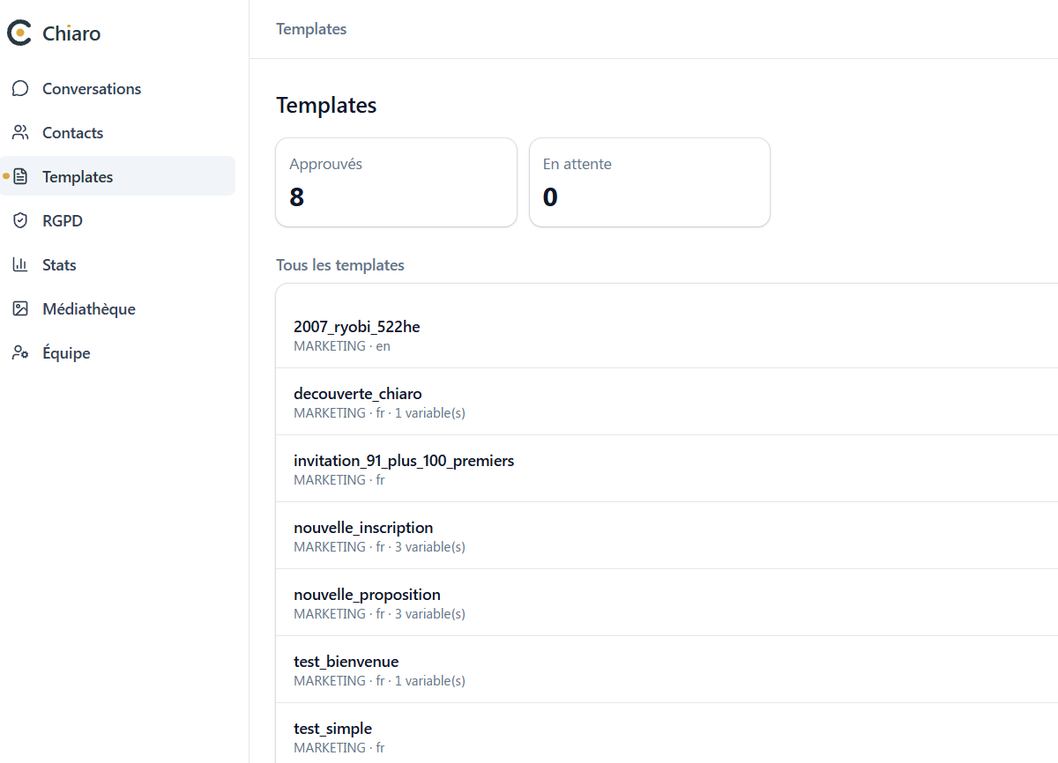The image size is (1058, 763).
Task: Click the metadata line under decouverte_chiaro
Action: click(379, 413)
